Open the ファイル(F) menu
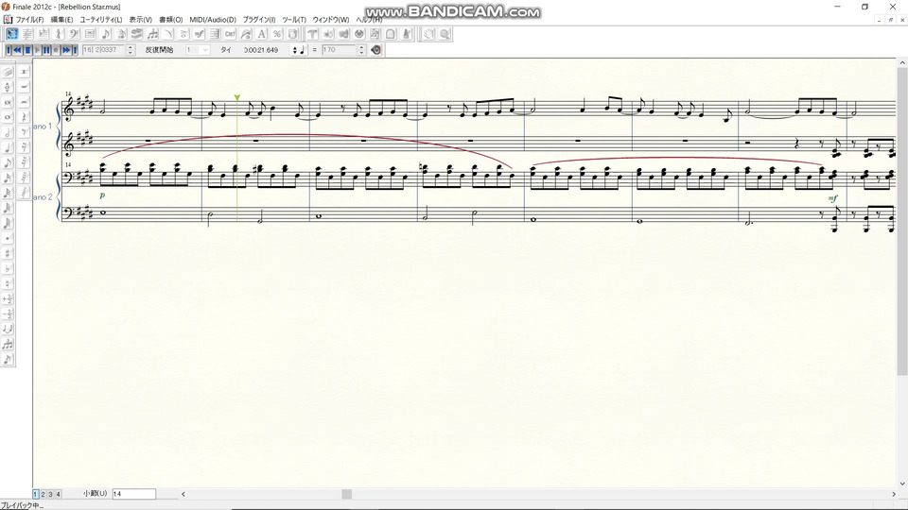Image resolution: width=908 pixels, height=510 pixels. coord(29,20)
